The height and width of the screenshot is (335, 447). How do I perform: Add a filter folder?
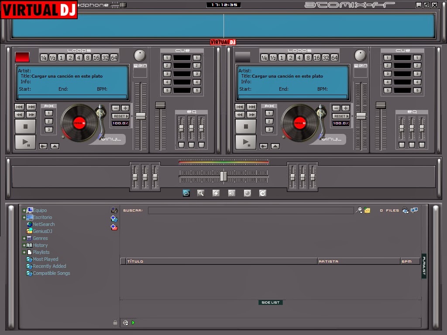pyautogui.click(x=115, y=227)
